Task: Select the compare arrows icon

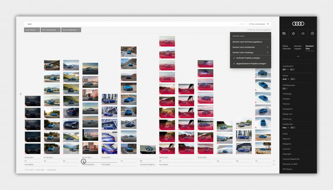Action: point(303,33)
